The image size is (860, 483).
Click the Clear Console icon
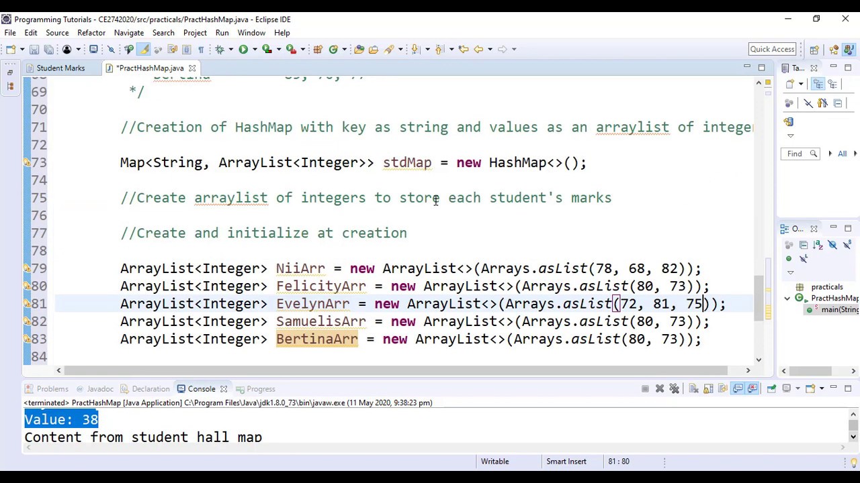coord(693,388)
